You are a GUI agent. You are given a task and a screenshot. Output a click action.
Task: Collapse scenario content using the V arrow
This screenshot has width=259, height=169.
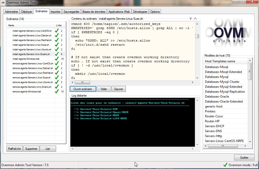click(x=190, y=19)
